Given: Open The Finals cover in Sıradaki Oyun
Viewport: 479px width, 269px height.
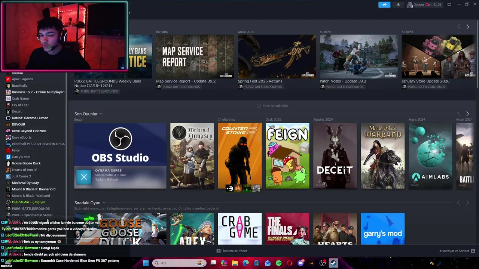Looking at the screenshot, I should point(287,229).
